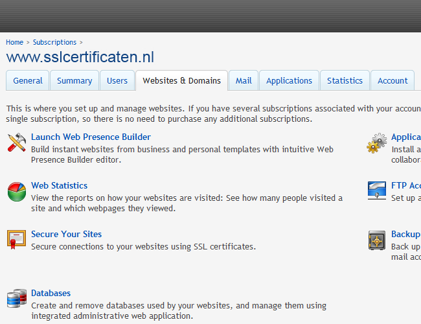Follow the Home breadcrumb link
This screenshot has width=421, height=324.
pyautogui.click(x=14, y=42)
